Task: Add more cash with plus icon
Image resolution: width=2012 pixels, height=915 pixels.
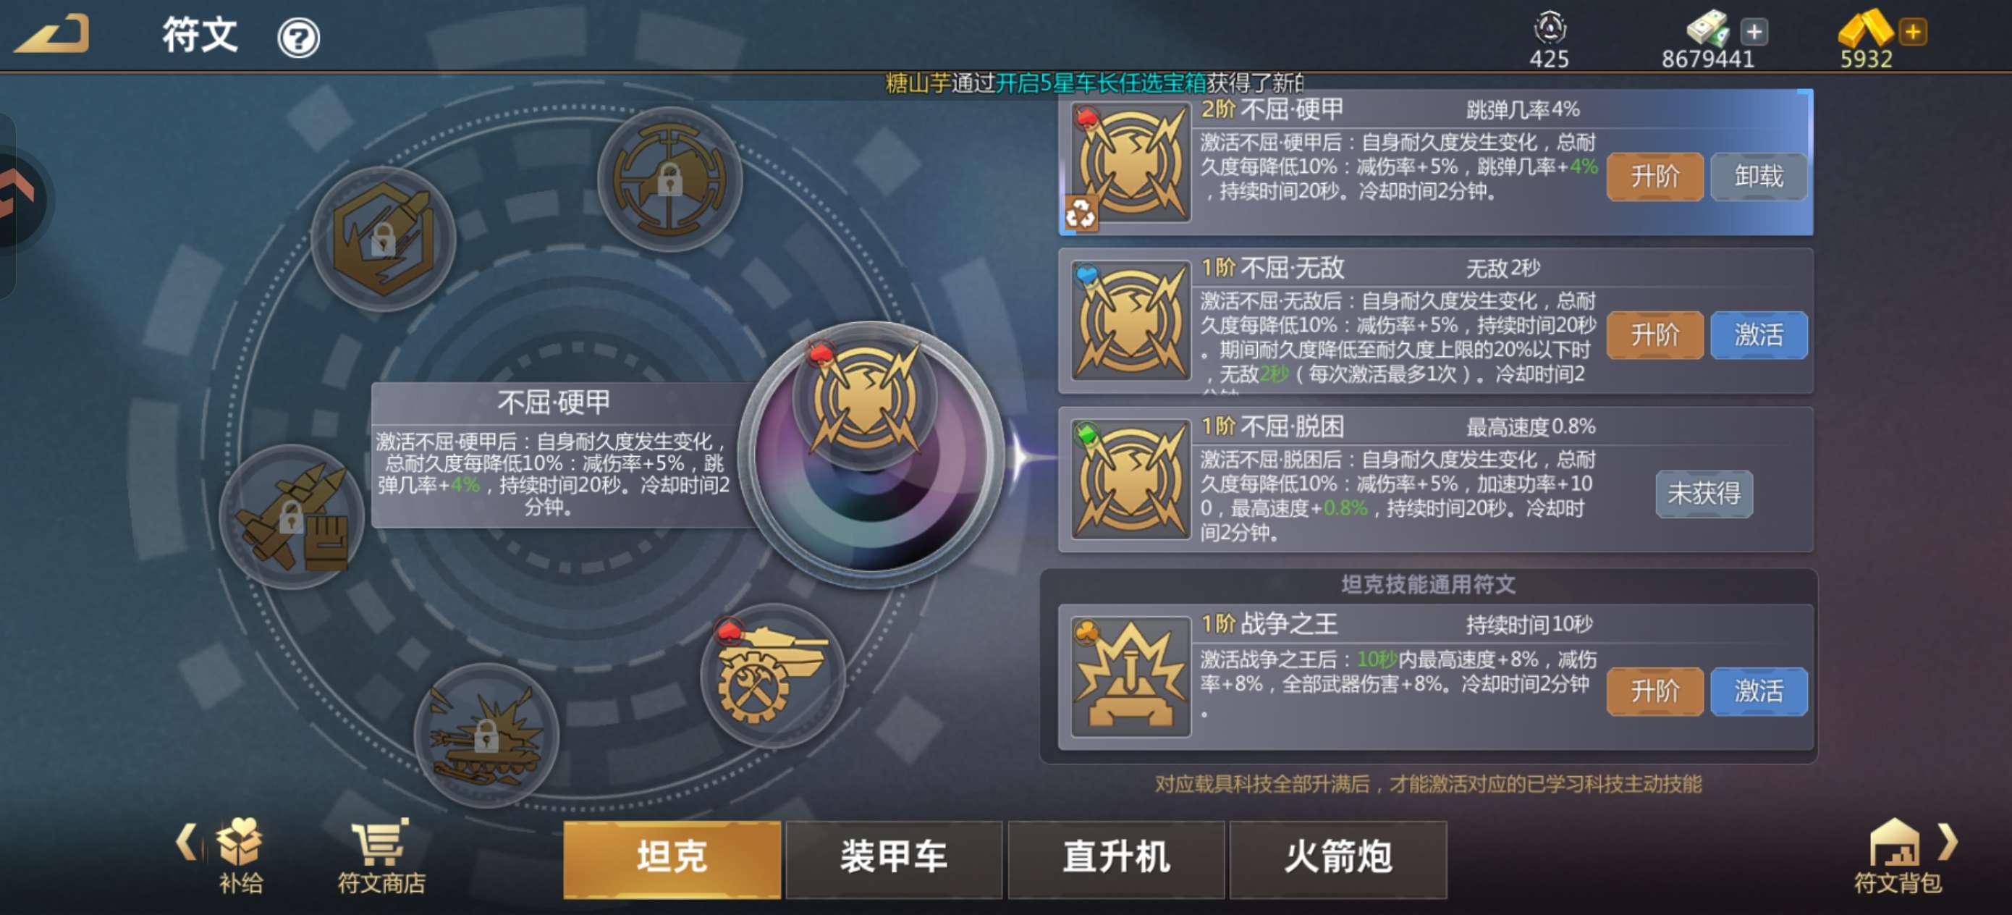Action: point(1754,32)
